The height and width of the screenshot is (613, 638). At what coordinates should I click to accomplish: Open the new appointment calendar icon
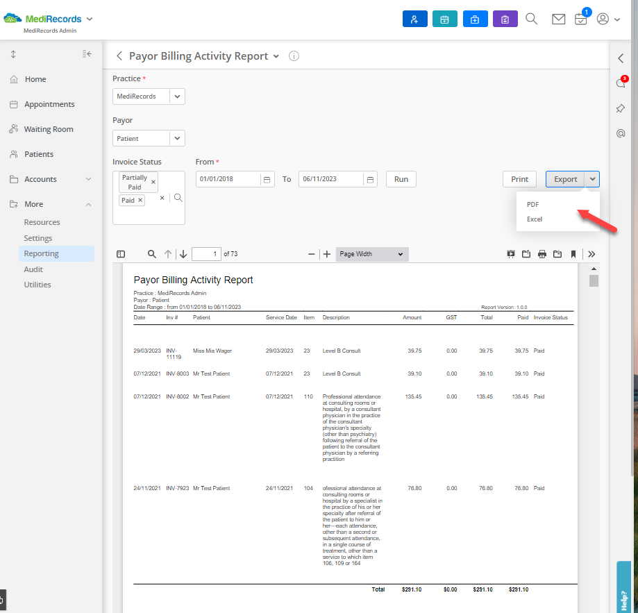(x=444, y=19)
